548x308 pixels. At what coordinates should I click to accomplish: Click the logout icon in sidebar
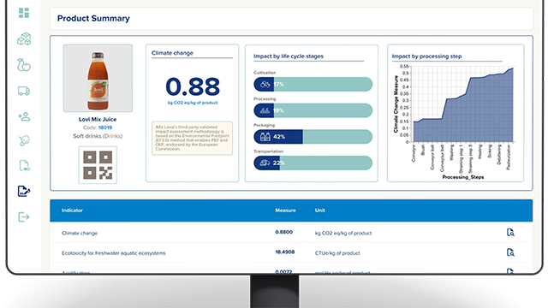coord(24,216)
